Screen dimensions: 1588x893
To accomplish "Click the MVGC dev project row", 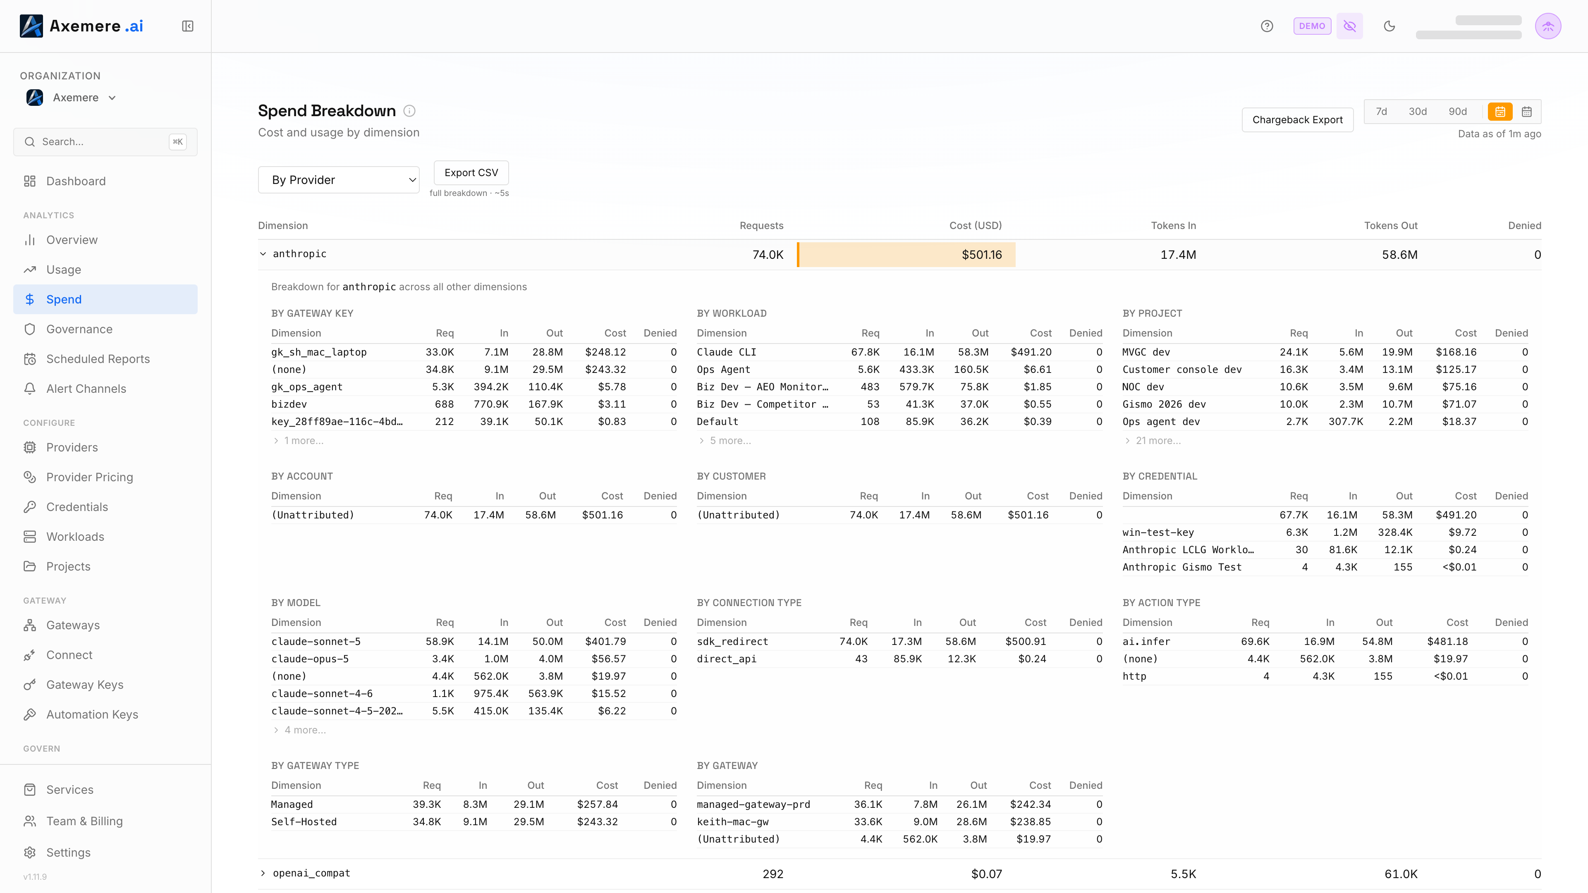I will tap(1325, 352).
